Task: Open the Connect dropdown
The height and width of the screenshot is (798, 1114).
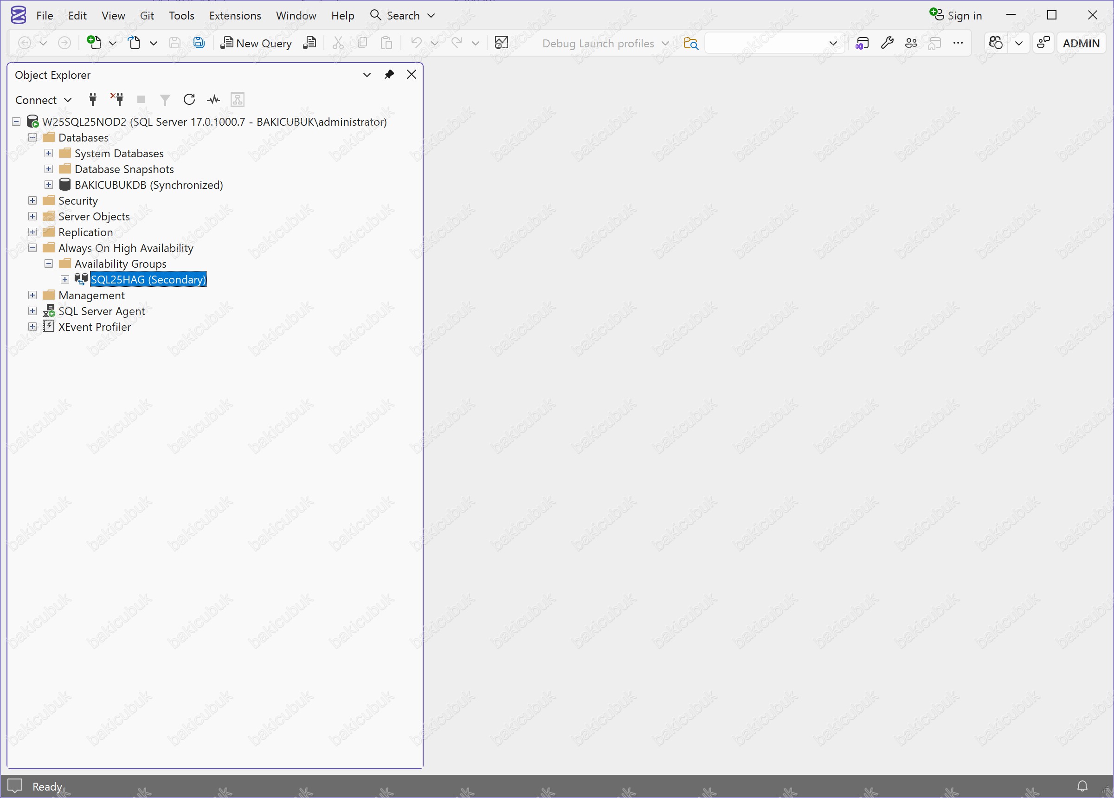Action: pos(43,100)
